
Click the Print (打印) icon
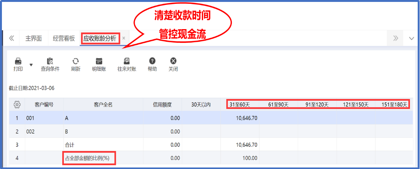18,61
